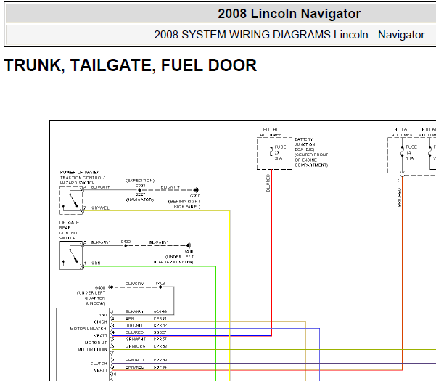Click the 'GD149' circuit code at pin 1
Screen dimensions: 436x381
click(160, 311)
